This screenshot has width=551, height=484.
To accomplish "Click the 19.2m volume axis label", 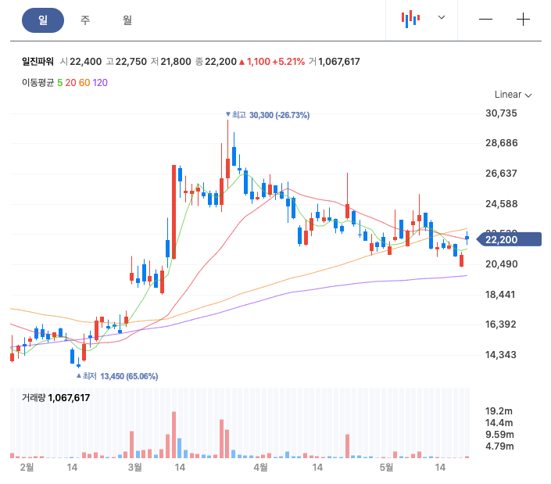I will coord(499,411).
